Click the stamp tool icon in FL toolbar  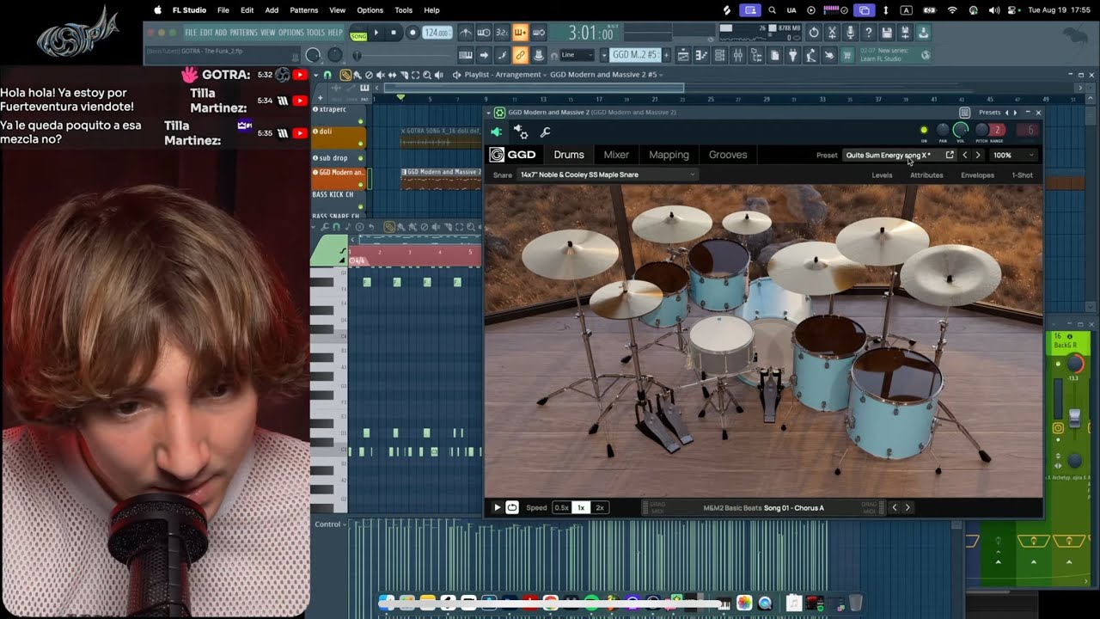tap(539, 55)
